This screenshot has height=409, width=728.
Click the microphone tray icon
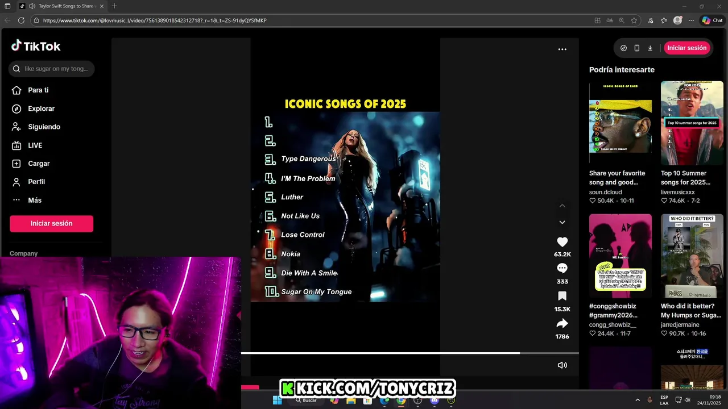(x=650, y=400)
